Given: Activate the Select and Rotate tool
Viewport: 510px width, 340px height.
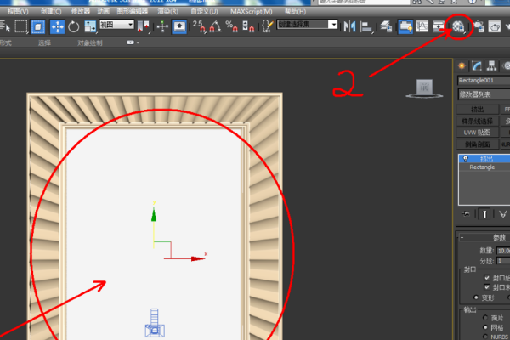Looking at the screenshot, I should 73,26.
